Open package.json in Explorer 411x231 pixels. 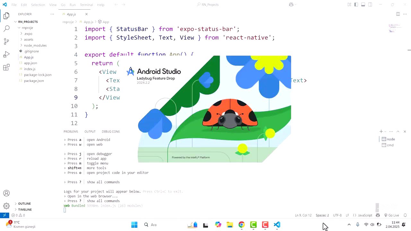pos(34,81)
